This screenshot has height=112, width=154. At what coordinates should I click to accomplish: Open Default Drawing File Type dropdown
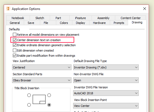click(x=106, y=67)
